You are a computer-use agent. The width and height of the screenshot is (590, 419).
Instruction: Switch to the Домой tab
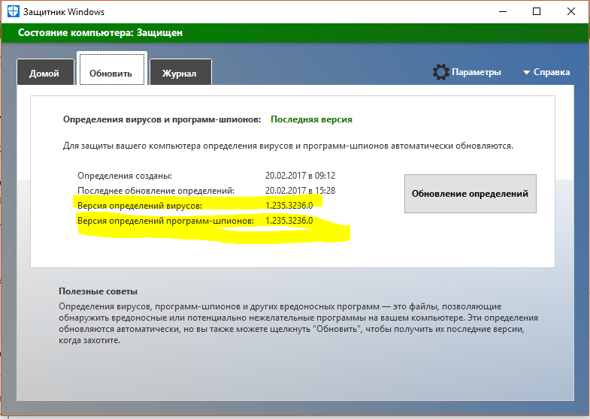tap(45, 73)
